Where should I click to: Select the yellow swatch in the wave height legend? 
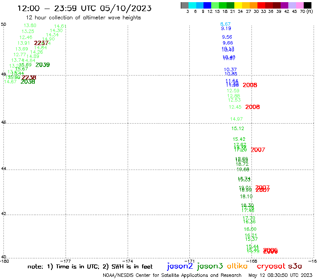click(x=238, y=5)
